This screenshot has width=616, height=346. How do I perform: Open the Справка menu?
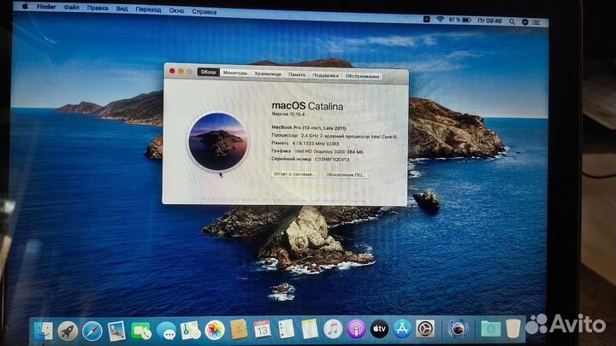click(204, 11)
